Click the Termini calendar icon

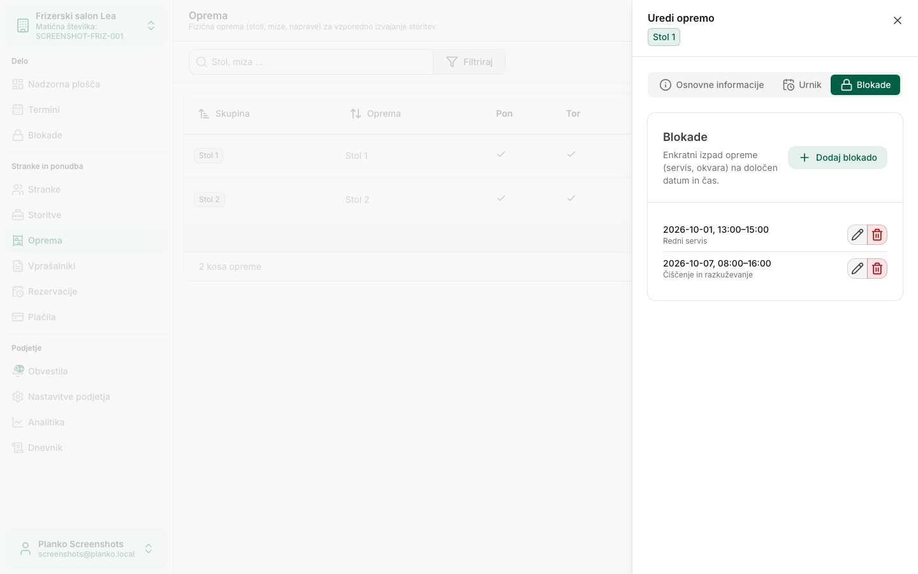[18, 110]
